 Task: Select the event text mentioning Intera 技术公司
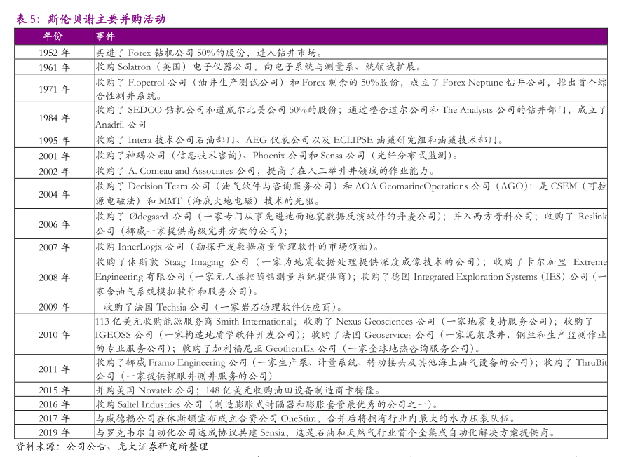coord(300,140)
